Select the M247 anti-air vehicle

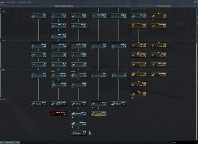point(99,113)
